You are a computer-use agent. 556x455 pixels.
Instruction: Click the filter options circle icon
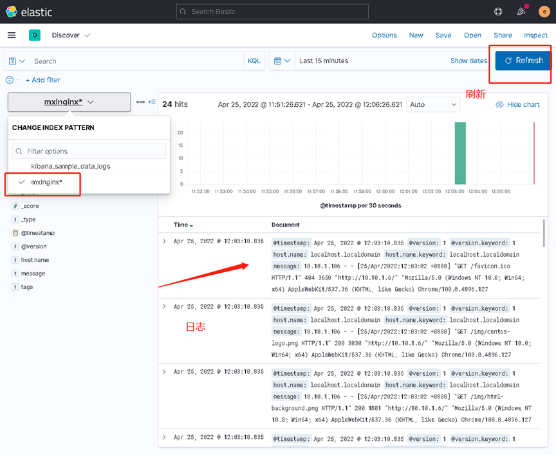[x=10, y=80]
